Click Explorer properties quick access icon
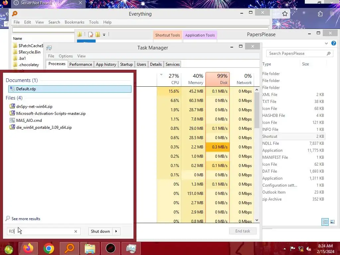Image resolution: width=340 pixels, height=255 pixels. [90, 35]
